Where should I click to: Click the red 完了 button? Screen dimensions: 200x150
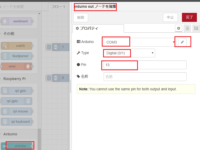[x=189, y=17]
